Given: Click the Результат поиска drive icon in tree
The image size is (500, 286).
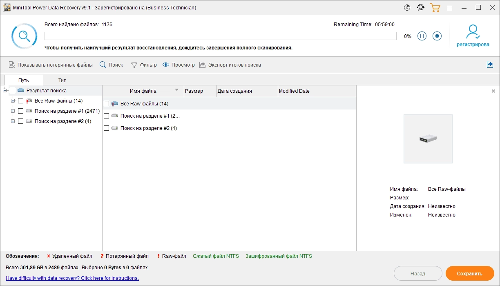Looking at the screenshot, I should click(x=21, y=91).
